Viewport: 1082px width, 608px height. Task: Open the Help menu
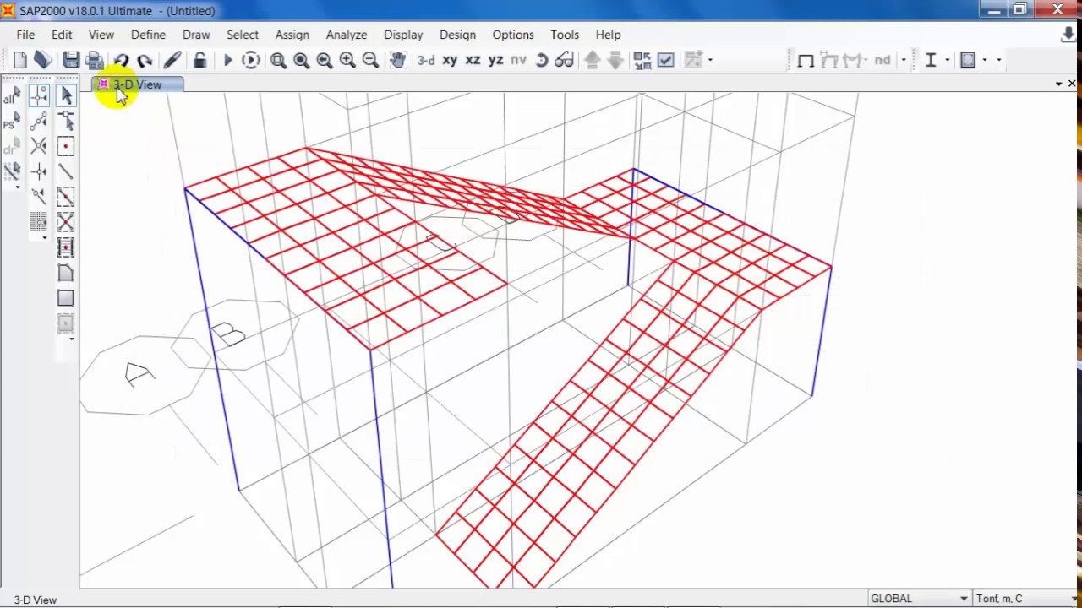(x=608, y=35)
